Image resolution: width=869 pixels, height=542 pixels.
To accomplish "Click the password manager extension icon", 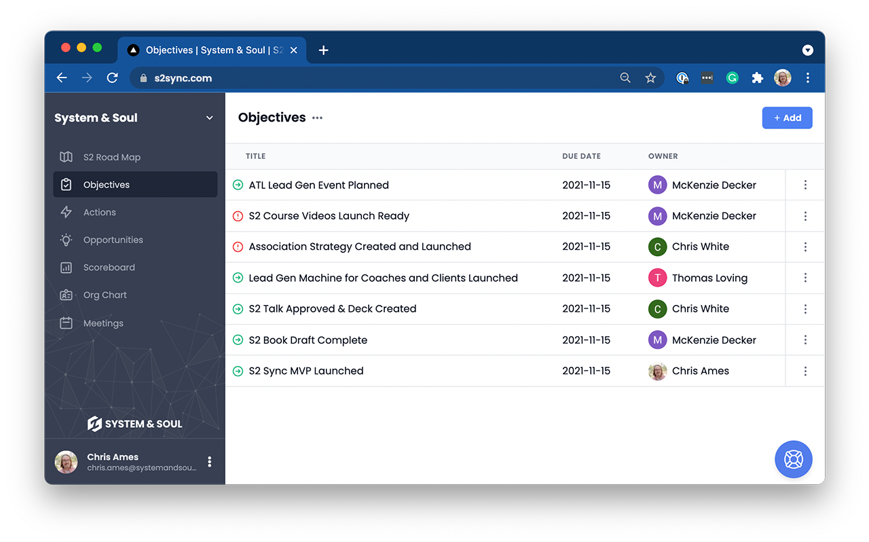I will click(x=682, y=78).
